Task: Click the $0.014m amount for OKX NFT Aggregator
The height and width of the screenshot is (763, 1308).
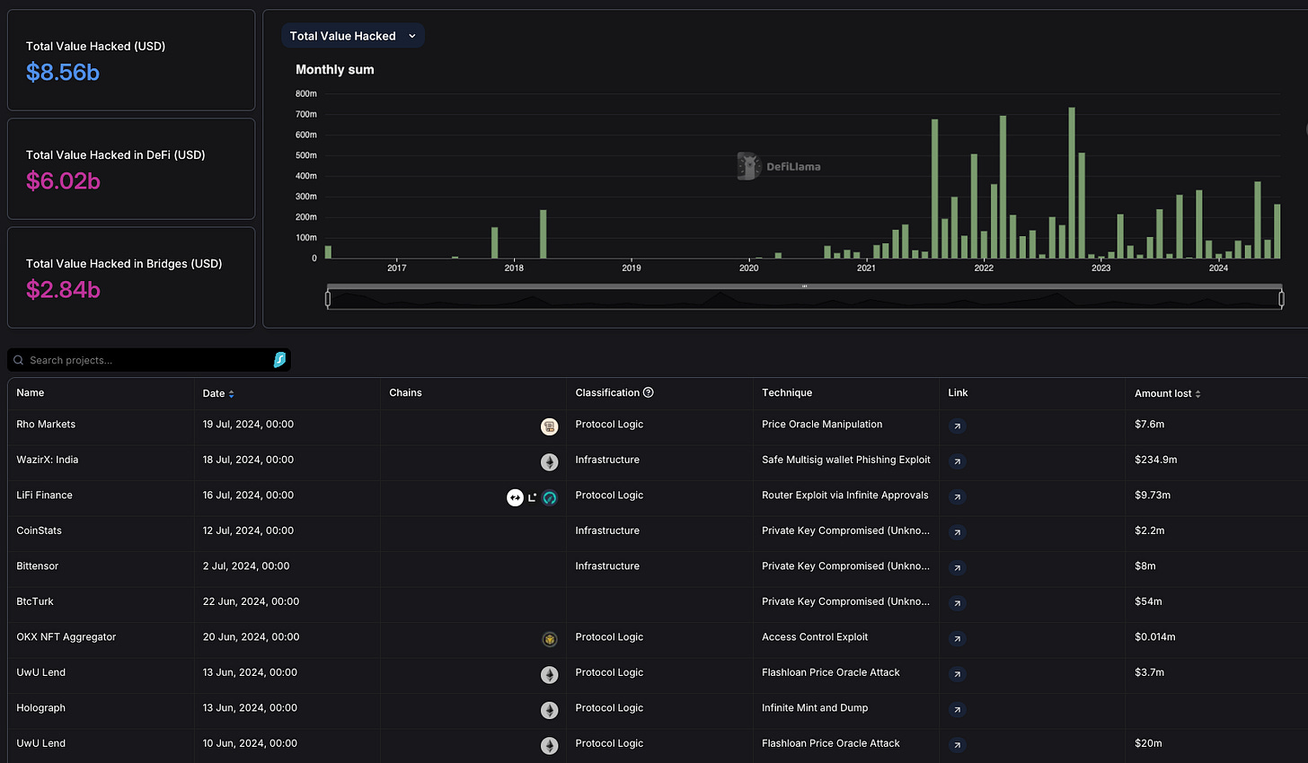Action: pos(1154,636)
